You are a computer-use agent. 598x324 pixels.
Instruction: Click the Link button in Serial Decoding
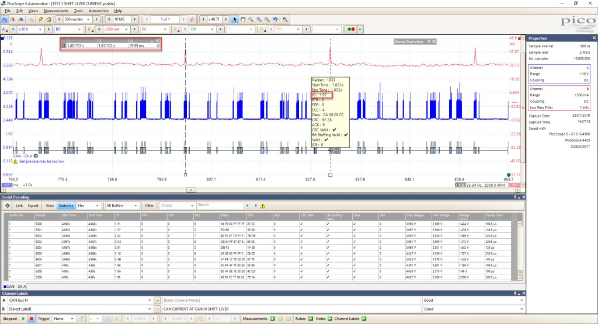[x=19, y=205]
